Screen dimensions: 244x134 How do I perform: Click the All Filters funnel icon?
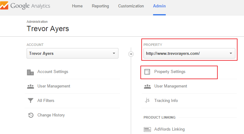pos(31,100)
